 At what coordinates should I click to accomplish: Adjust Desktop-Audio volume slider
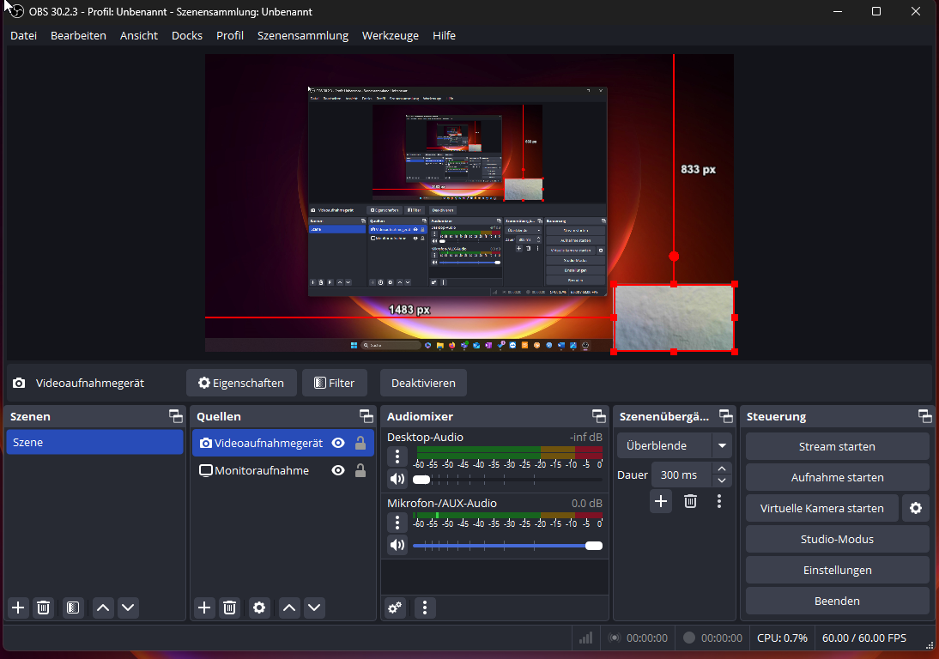click(507, 480)
